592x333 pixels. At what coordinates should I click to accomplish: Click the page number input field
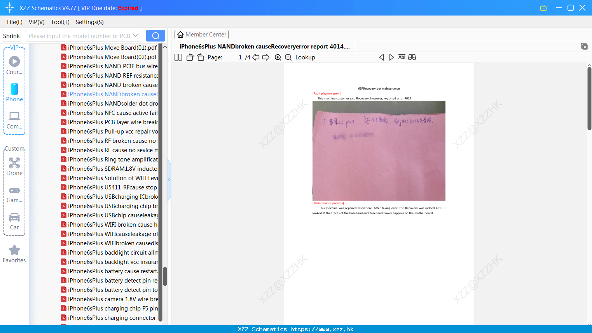tap(234, 57)
